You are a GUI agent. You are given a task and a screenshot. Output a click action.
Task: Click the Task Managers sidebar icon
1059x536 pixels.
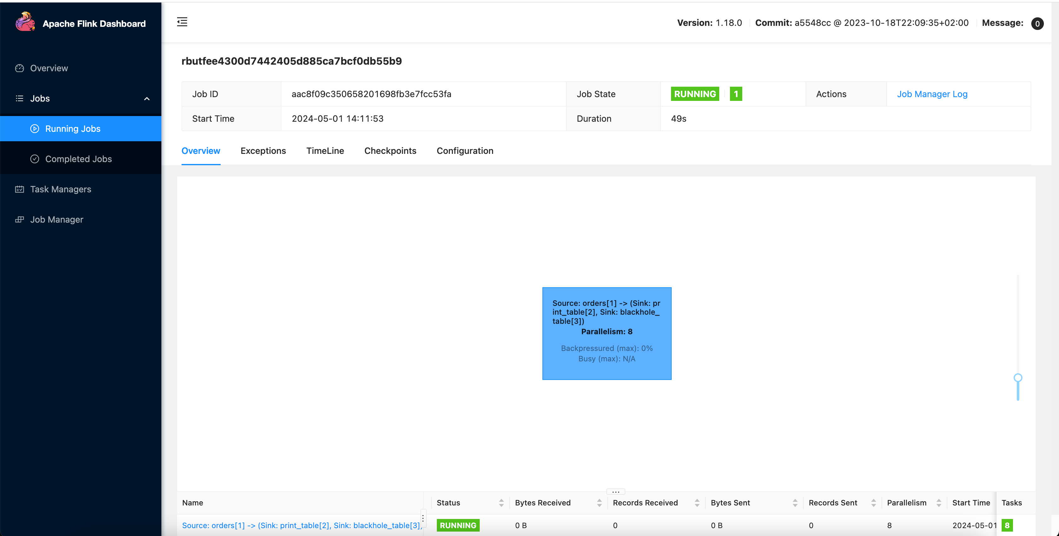point(19,189)
